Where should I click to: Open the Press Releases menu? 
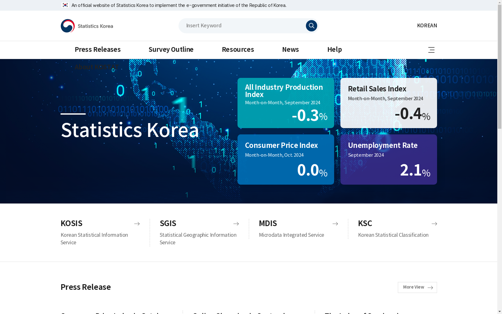coord(98,50)
